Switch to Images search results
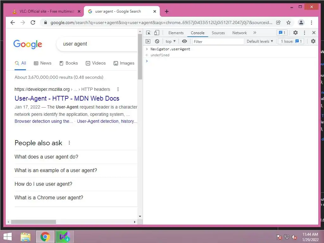This screenshot has width=324, height=243. point(124,63)
